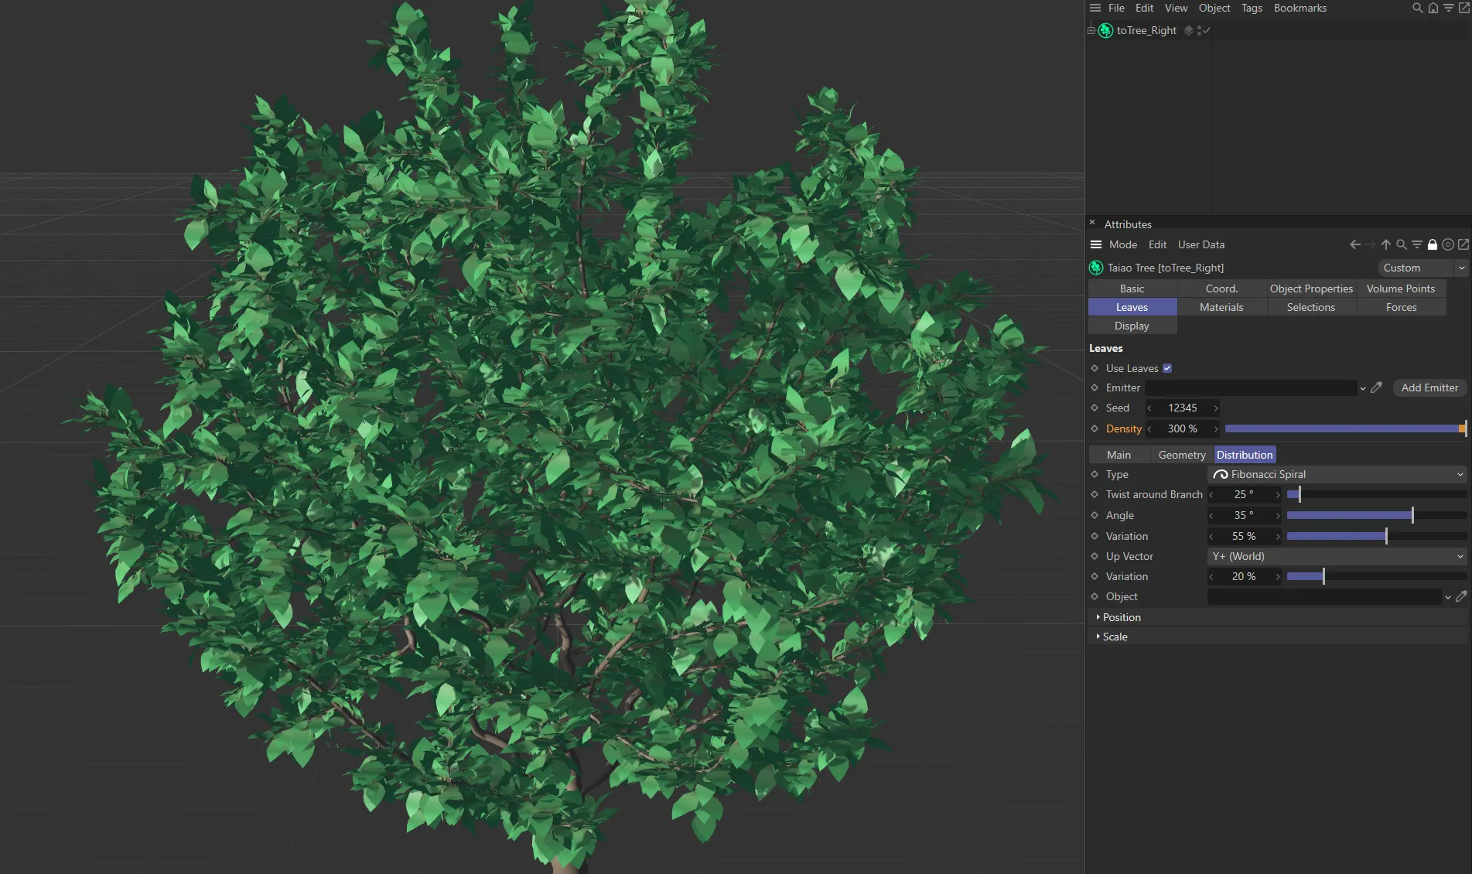
Task: Expand the Position section
Action: 1122,617
